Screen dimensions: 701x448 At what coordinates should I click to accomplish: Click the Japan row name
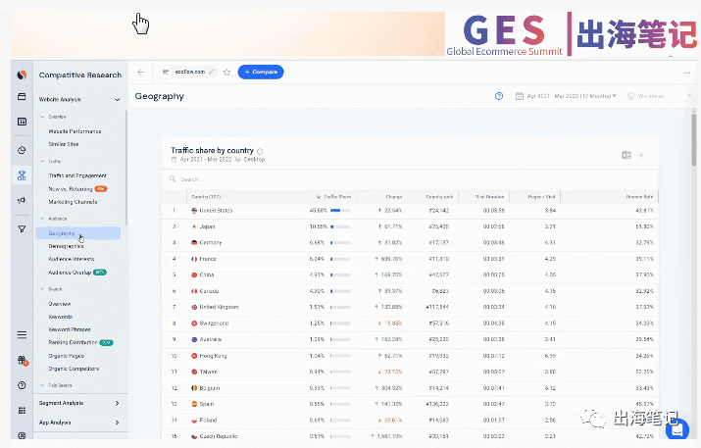coord(207,226)
